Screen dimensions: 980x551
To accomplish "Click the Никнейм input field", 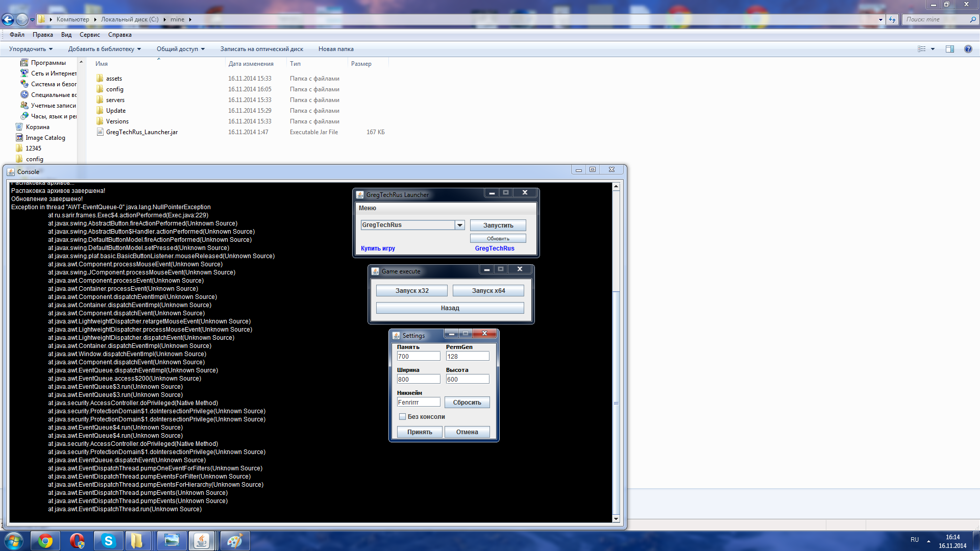I will [x=419, y=403].
